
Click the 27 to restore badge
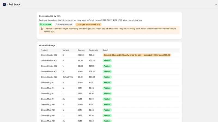click(46, 24)
